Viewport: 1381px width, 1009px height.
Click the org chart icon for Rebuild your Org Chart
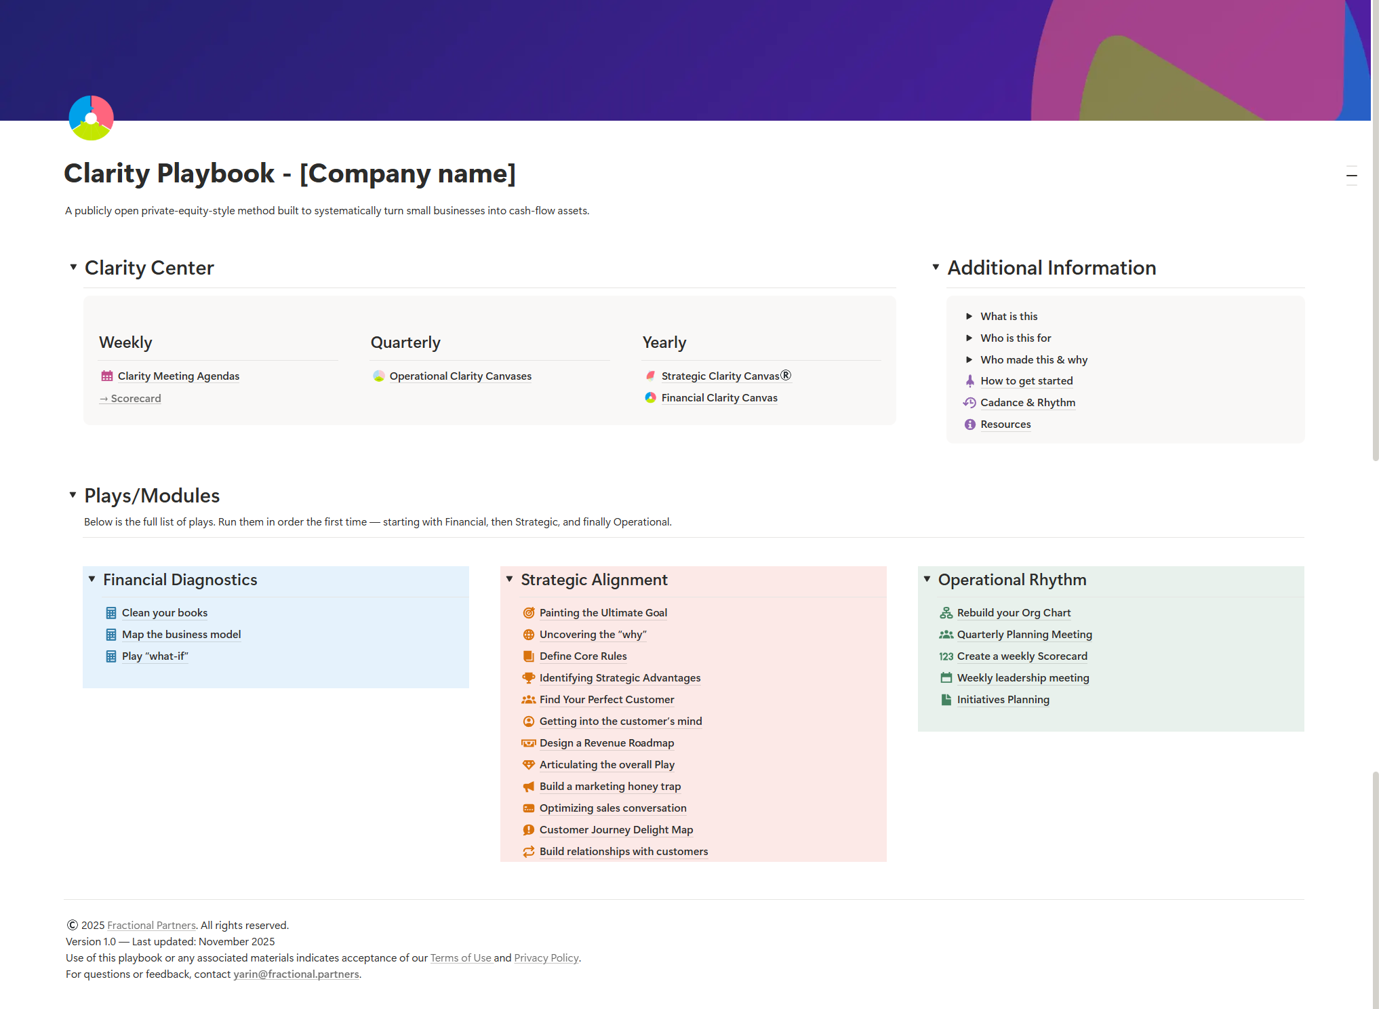pos(946,612)
